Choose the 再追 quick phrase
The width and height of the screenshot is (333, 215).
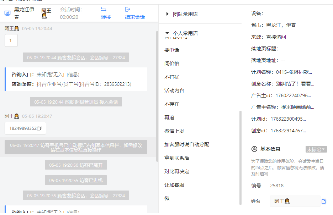coord(169,117)
